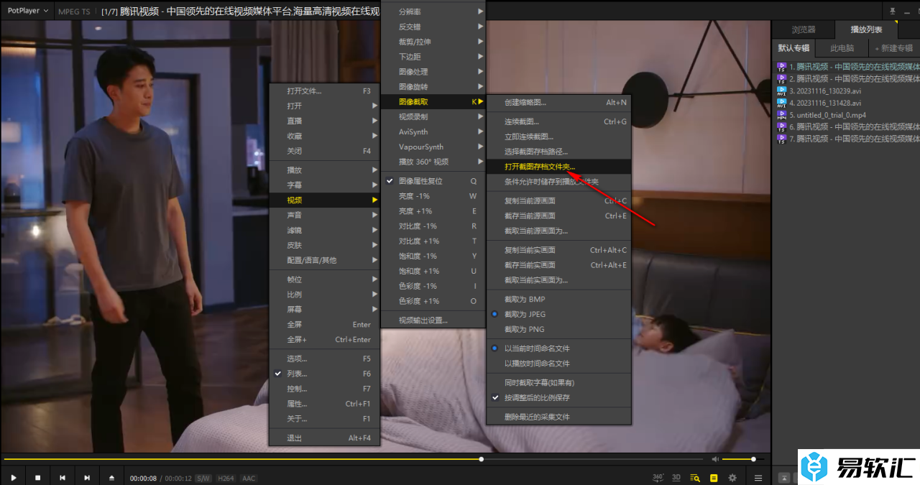920x485 pixels.
Task: Select playlist item 3. 20231116_130239.avi
Action: click(847, 91)
